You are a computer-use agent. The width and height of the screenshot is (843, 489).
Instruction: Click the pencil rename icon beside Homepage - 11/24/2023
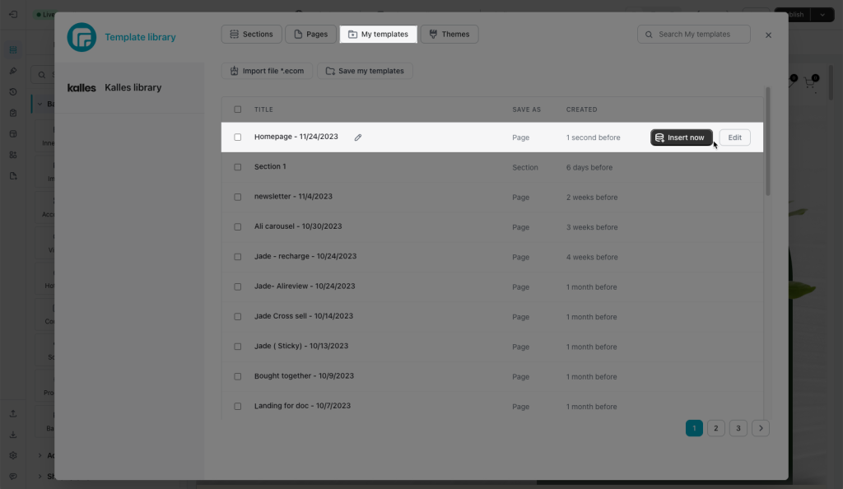point(357,137)
